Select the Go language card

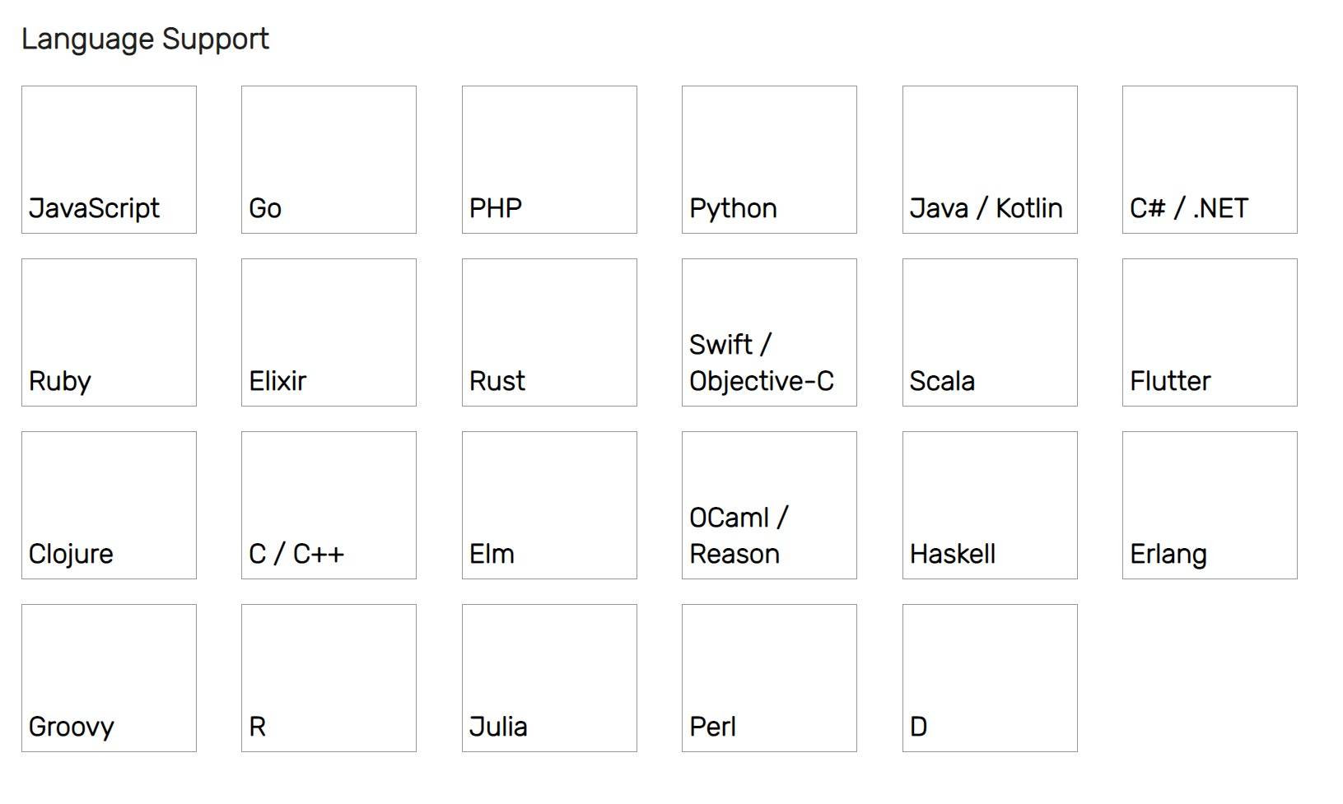(x=329, y=160)
